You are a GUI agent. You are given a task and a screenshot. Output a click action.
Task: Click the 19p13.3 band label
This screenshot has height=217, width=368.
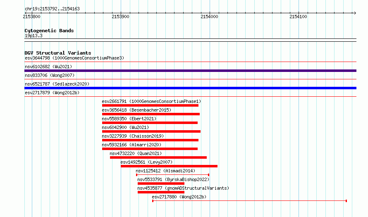[33, 36]
